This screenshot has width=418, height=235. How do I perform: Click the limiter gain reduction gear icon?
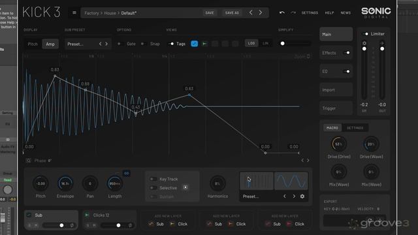pyautogui.click(x=364, y=43)
